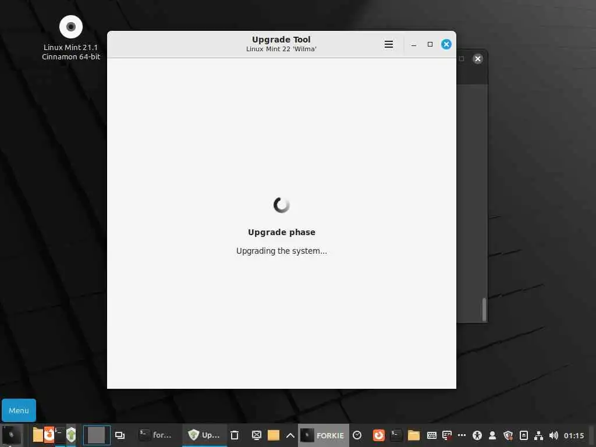The image size is (596, 447).
Task: Click the Upgrade Tool shield launcher beside pinned terminal
Action: [x=71, y=434]
